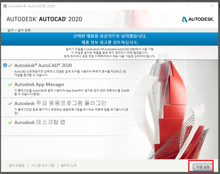Click the 지금 실행 button
The image size is (220, 174).
pyautogui.click(x=203, y=167)
